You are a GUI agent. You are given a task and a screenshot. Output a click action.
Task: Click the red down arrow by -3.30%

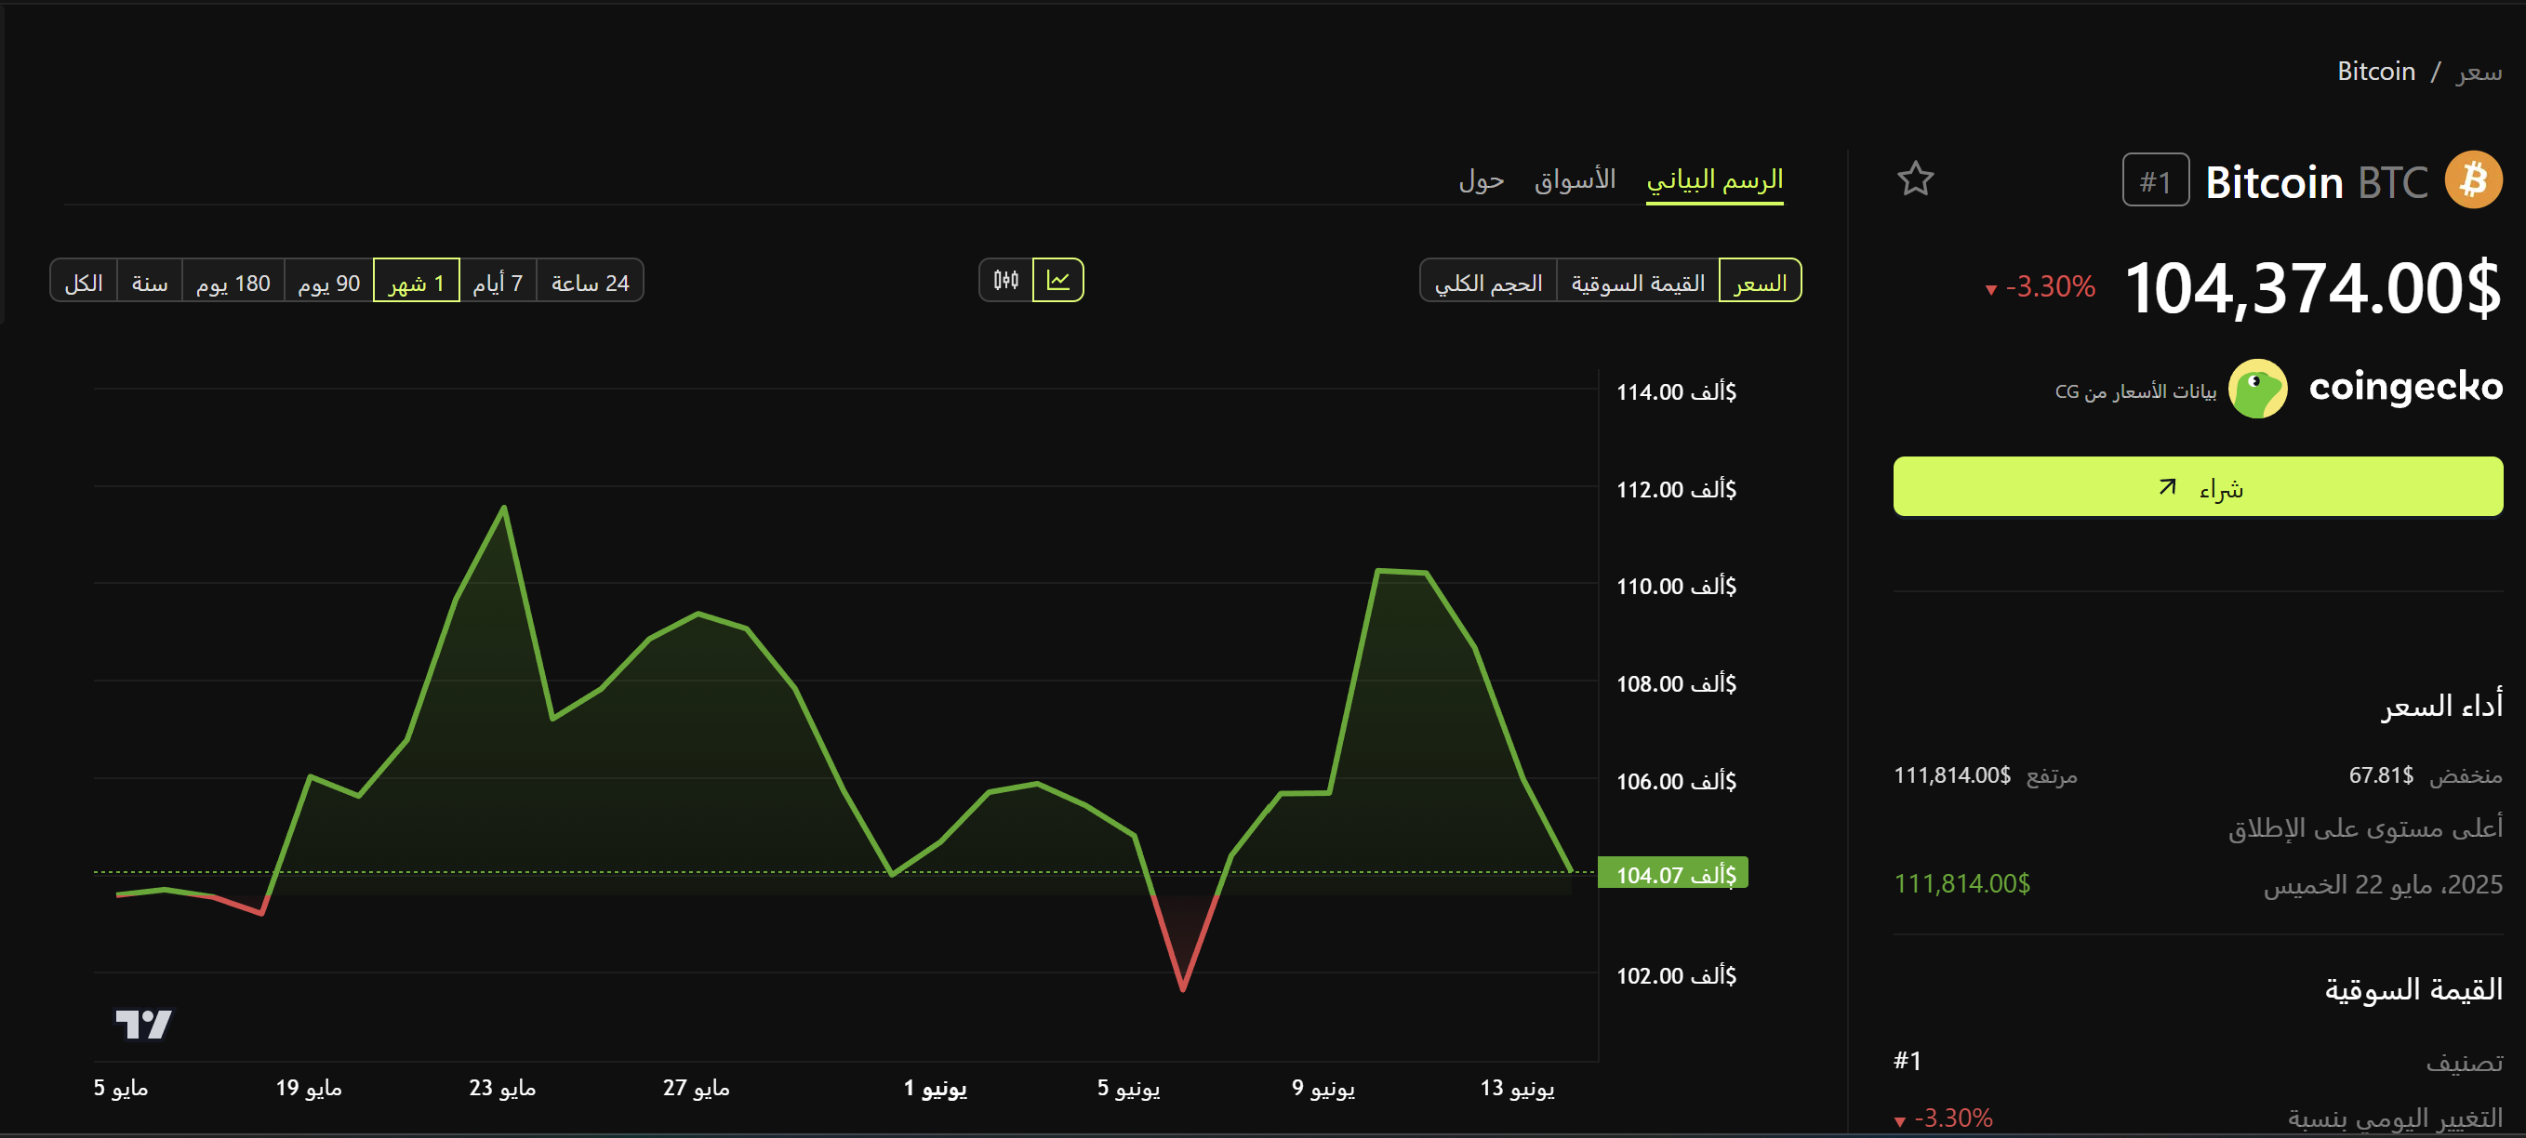[x=1990, y=289]
